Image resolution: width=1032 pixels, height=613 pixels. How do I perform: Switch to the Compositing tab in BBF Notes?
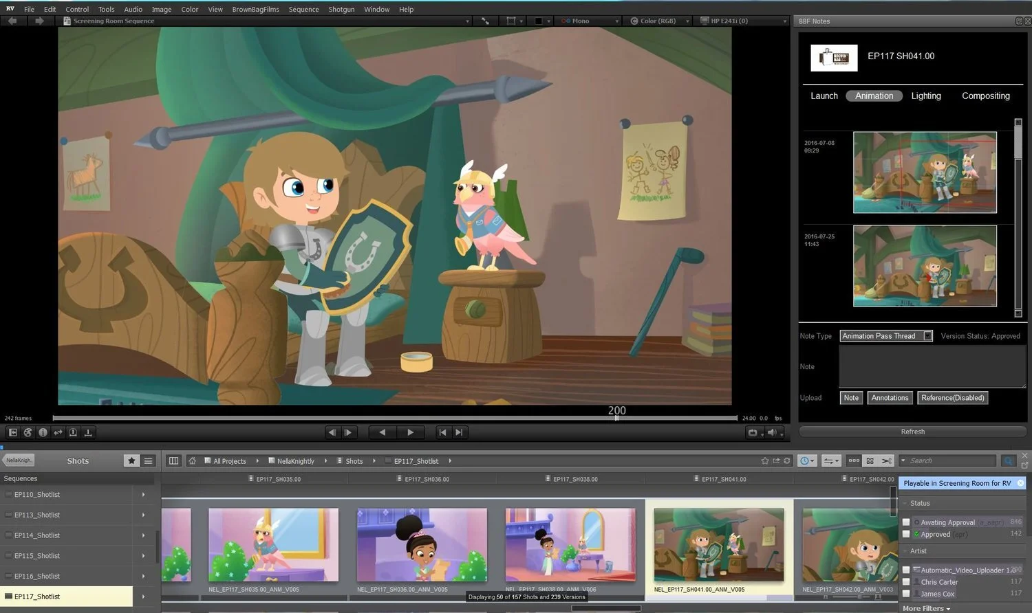click(x=986, y=96)
